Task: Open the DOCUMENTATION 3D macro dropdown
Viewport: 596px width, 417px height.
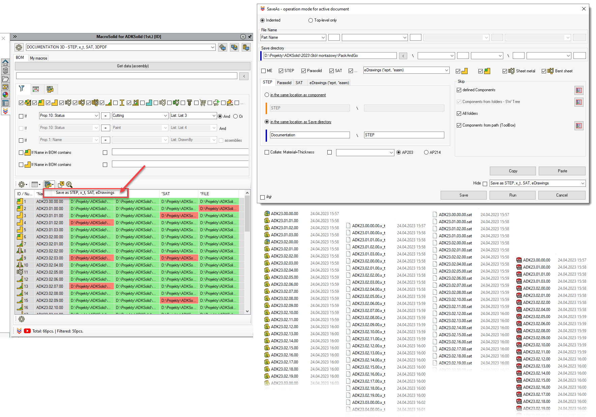Action: click(121, 47)
